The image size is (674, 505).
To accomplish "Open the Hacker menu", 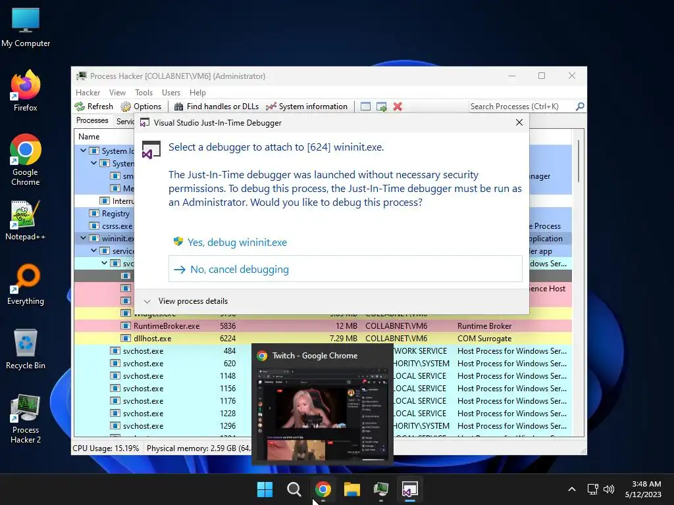I will tap(88, 92).
